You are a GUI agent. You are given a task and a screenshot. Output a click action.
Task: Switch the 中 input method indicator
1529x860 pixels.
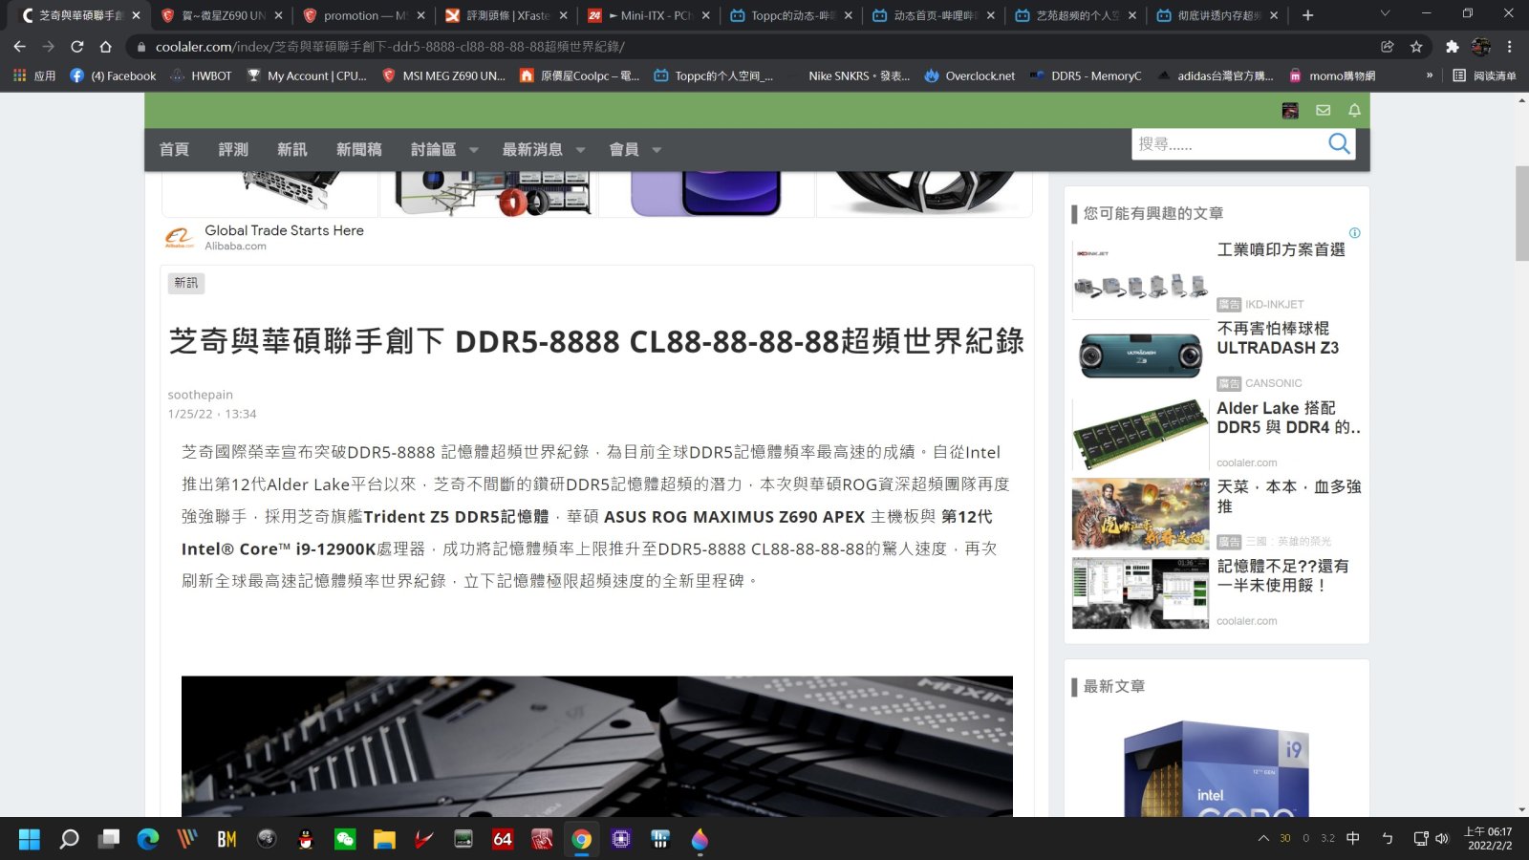tap(1353, 838)
